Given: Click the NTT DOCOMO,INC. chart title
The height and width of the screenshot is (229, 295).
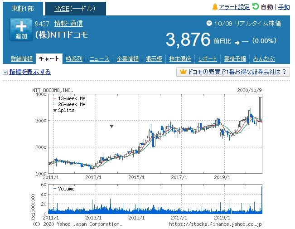Looking at the screenshot, I should click(x=53, y=90).
